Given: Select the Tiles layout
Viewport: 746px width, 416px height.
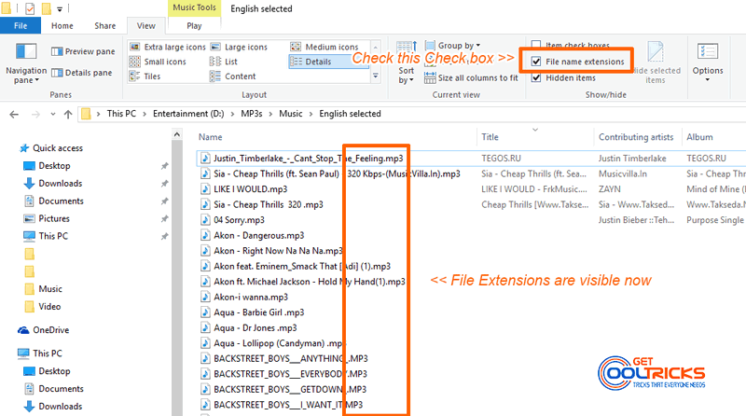Looking at the screenshot, I should pos(145,76).
